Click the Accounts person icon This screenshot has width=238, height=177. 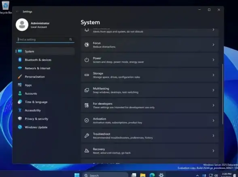pos(20,93)
